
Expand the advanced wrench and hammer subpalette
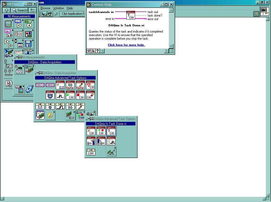pos(91,113)
